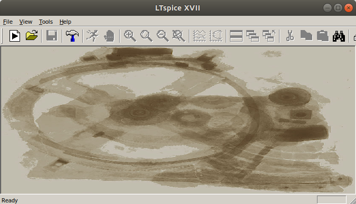This screenshot has width=356, height=204.
Task: Click the Autorange plot icon
Action: click(216, 36)
